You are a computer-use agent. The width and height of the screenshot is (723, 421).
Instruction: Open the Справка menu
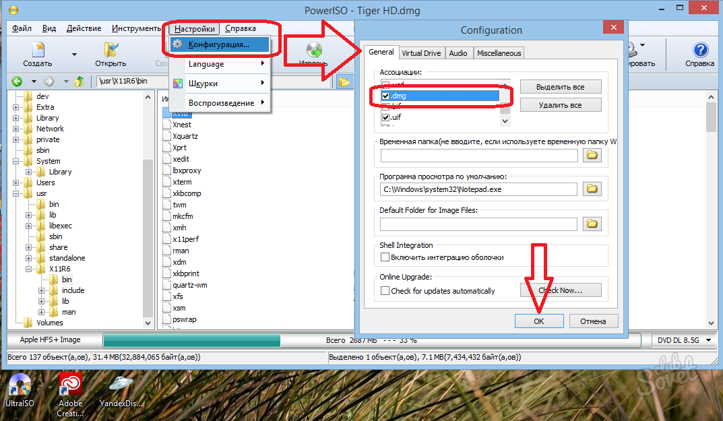pos(241,28)
